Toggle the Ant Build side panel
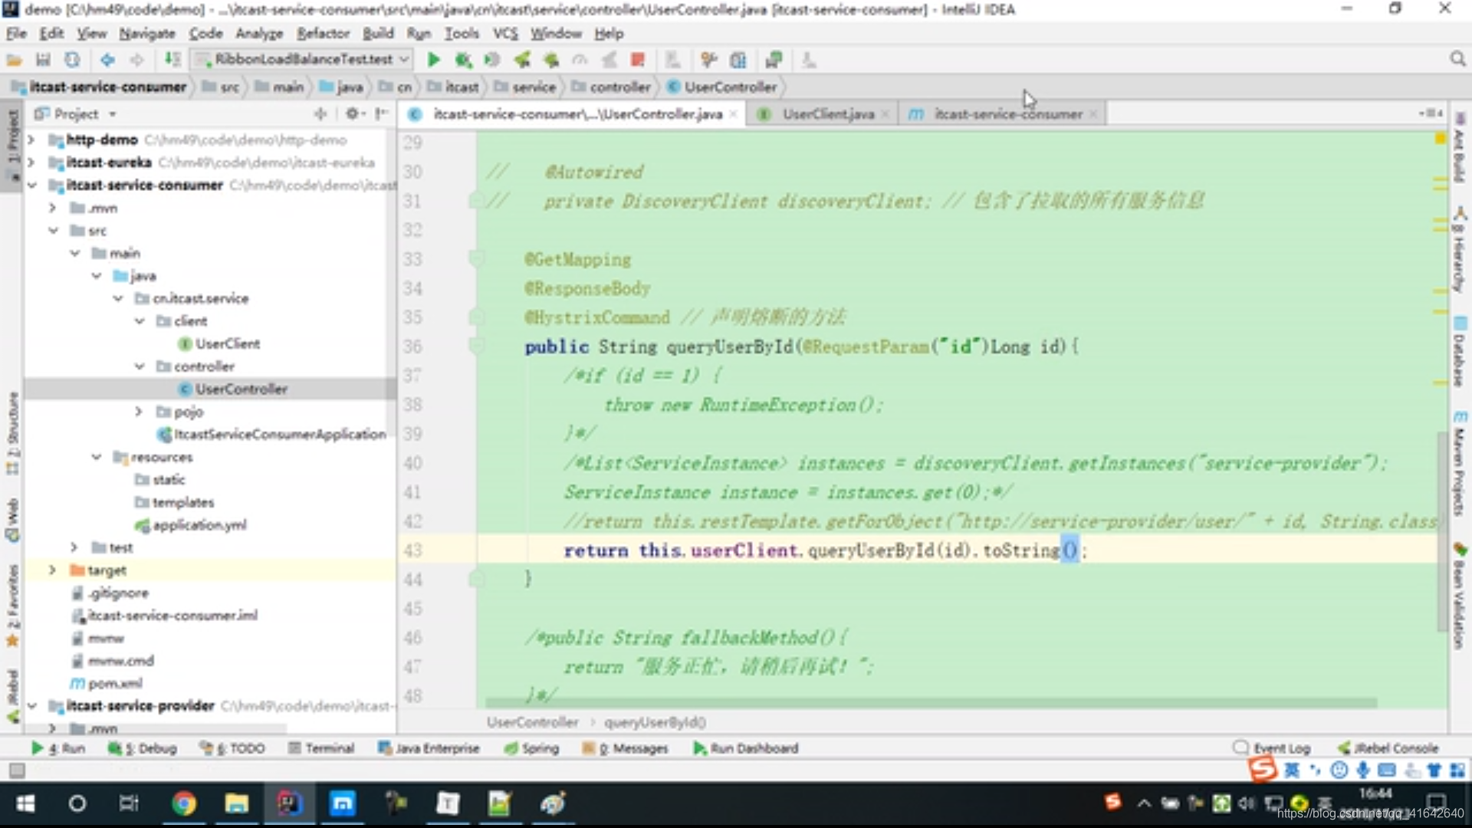This screenshot has width=1472, height=828. click(x=1460, y=149)
